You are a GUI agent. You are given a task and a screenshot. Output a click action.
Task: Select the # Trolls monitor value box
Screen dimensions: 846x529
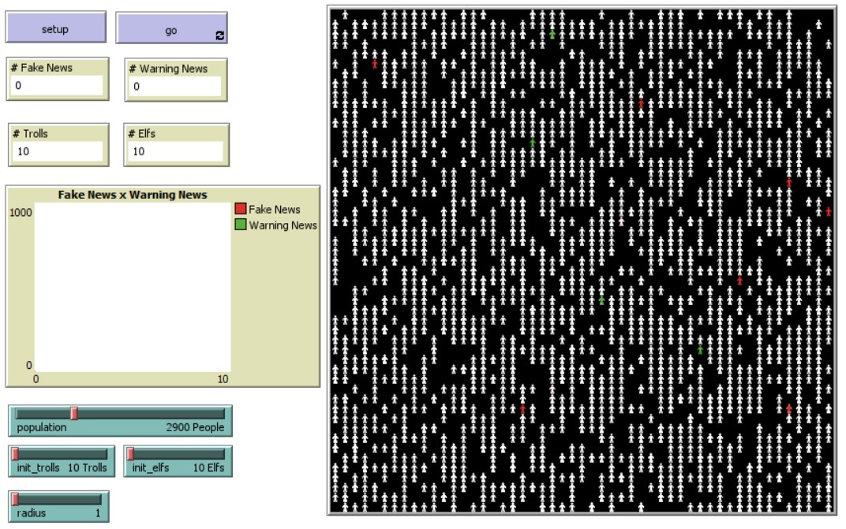[56, 151]
